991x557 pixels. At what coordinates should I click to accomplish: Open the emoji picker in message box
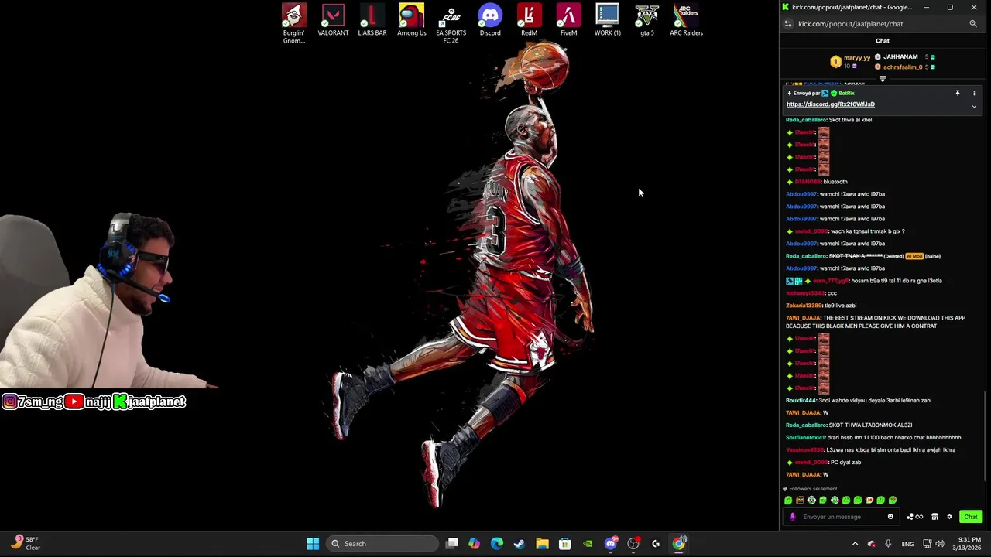890,517
